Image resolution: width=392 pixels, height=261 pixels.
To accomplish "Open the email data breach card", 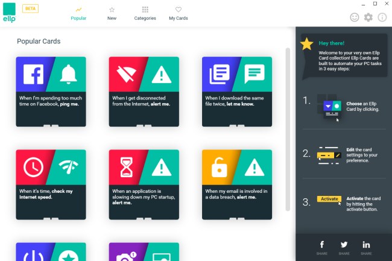I will (x=237, y=184).
